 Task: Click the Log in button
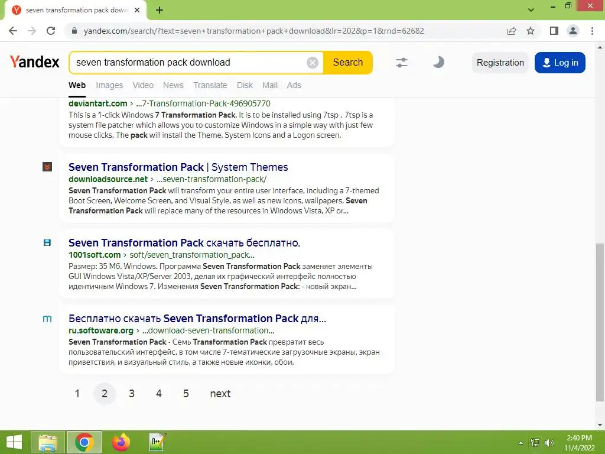tap(560, 63)
